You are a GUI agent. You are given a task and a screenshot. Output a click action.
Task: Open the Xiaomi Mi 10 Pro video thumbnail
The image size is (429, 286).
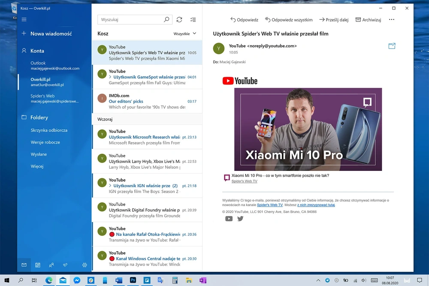coord(308,129)
